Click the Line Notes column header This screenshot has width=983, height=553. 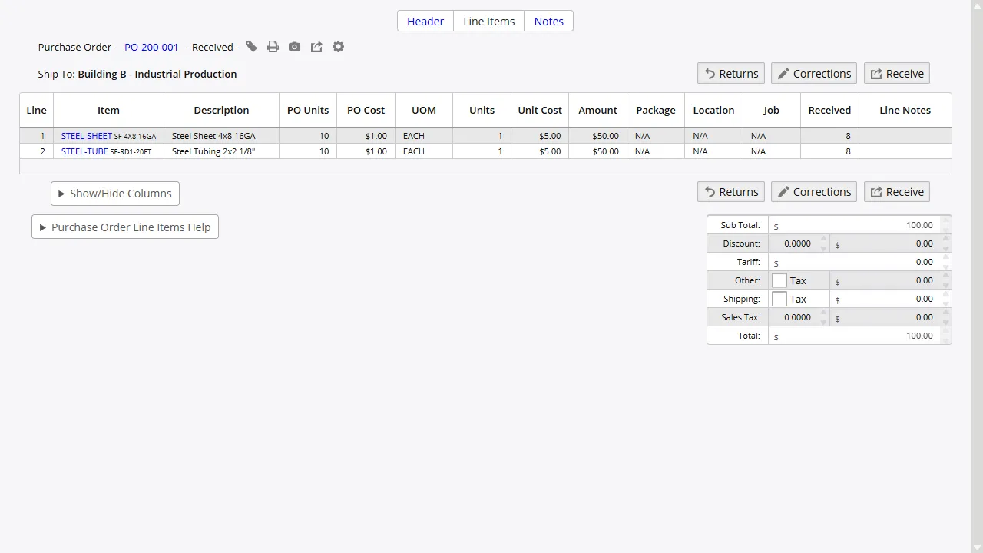(x=905, y=110)
